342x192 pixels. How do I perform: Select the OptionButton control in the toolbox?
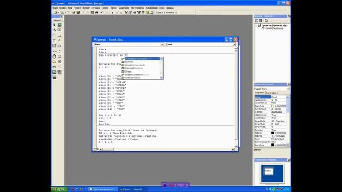(59, 41)
